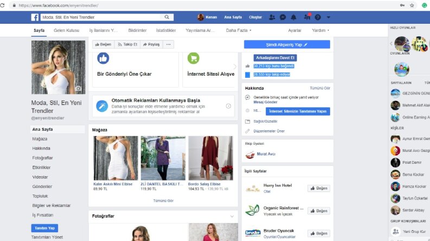
Task: Bookmark page with browser star icon
Action: click(412, 5)
